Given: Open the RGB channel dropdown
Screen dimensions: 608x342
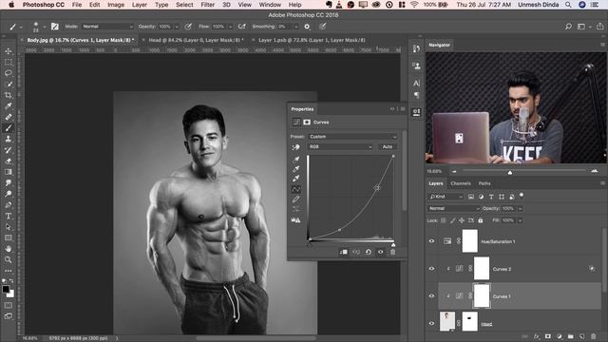Looking at the screenshot, I should 340,147.
